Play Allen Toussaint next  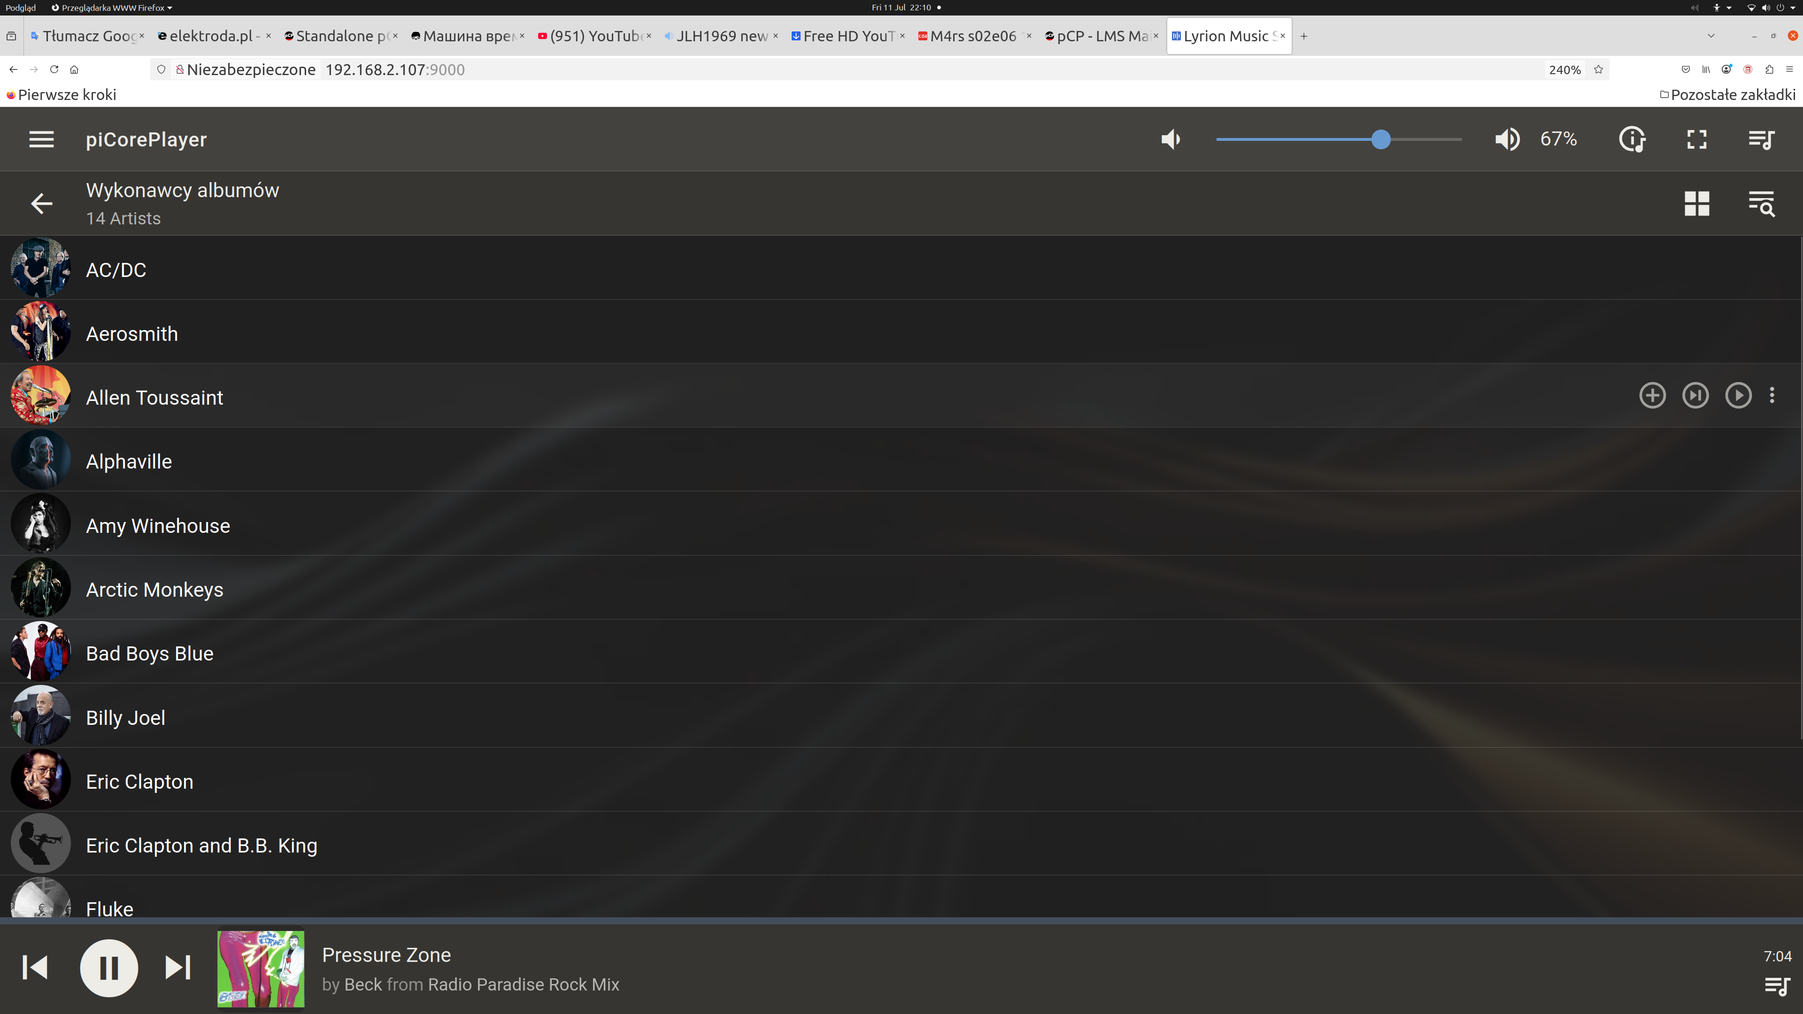(x=1695, y=395)
